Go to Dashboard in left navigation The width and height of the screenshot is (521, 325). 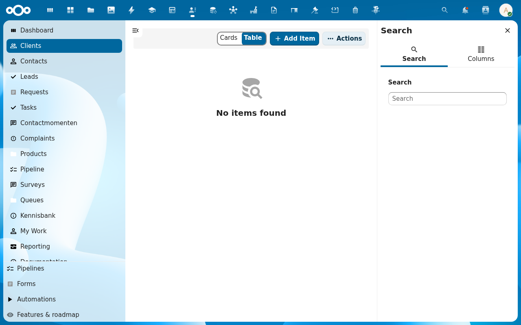point(64,30)
